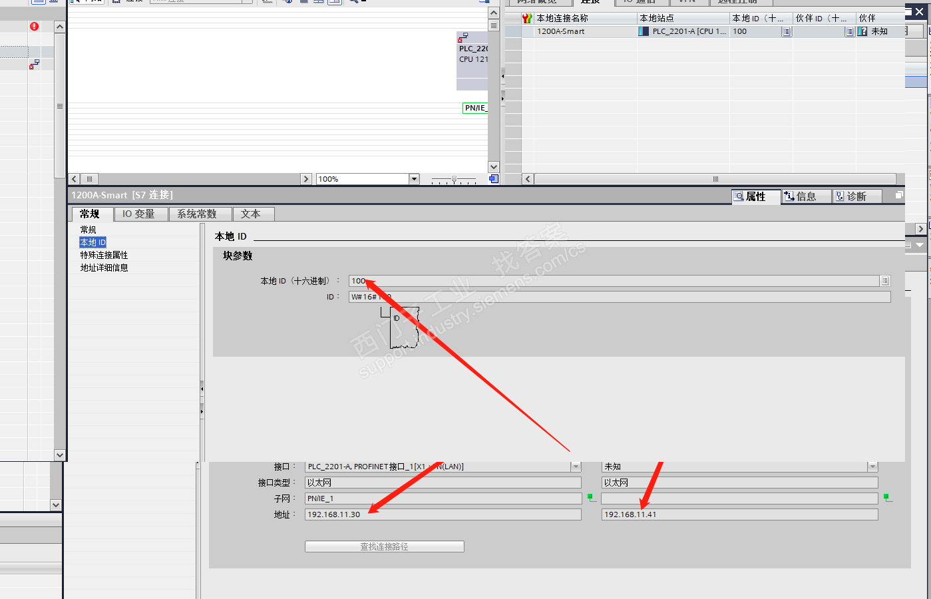Click the unknown partner icon in table

[x=862, y=31]
